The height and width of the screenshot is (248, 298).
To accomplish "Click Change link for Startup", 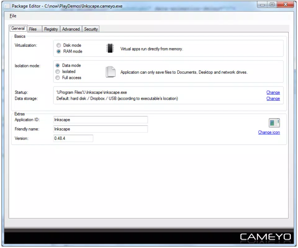I will coord(273,92).
